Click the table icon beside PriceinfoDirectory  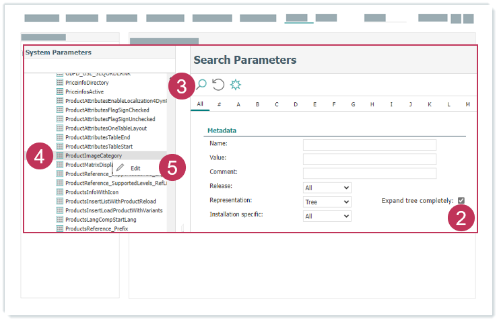click(60, 83)
